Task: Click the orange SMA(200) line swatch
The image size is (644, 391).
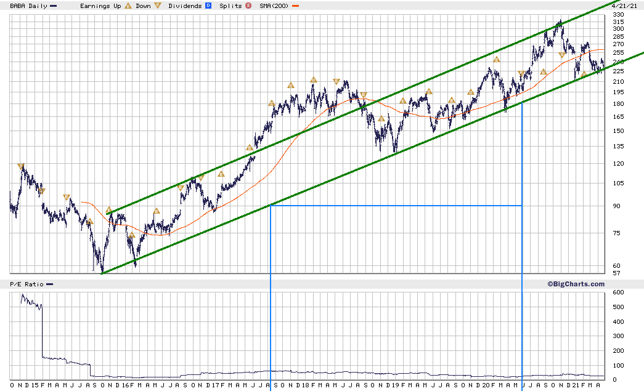Action: 295,6
